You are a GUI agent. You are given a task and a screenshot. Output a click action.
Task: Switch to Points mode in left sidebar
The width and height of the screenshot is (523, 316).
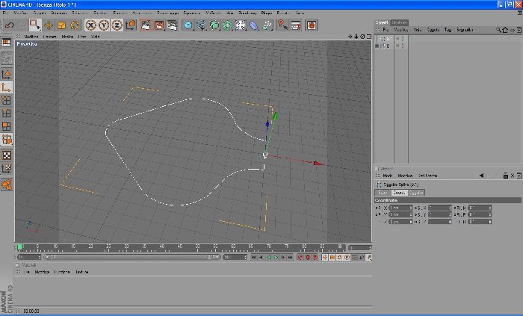click(6, 100)
